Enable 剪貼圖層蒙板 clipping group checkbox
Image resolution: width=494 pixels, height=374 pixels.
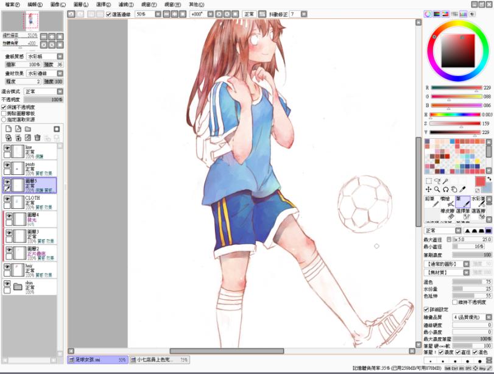(4, 113)
